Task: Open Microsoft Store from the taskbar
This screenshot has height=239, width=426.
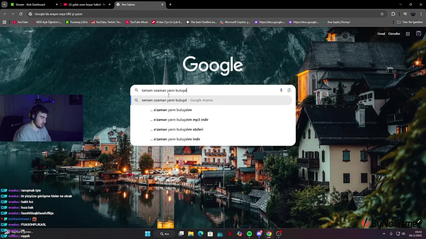Action: pyautogui.click(x=210, y=234)
